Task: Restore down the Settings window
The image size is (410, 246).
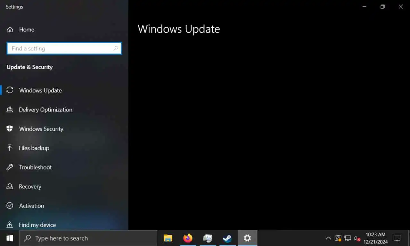Action: point(382,6)
